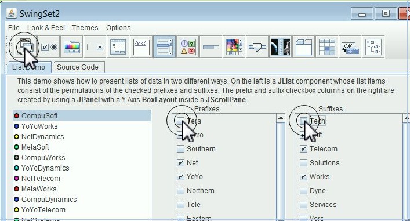Check the Services suffix checkbox
This screenshot has height=221, width=410.
click(303, 205)
